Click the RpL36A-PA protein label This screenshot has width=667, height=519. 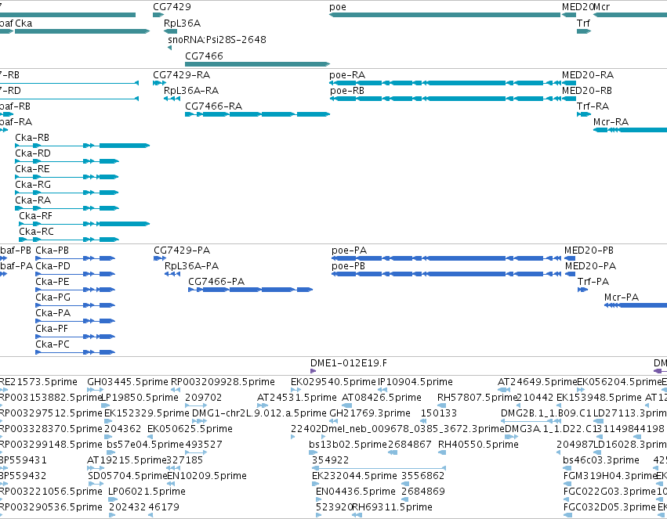tap(191, 266)
